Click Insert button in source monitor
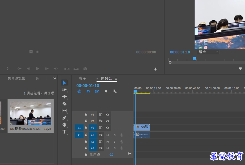Image resolution: width=245 pixels, height=165 pixels. coord(67,69)
